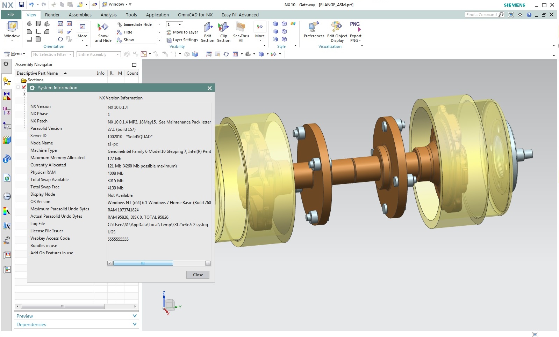Select Immediate Hide tool
Image resolution: width=559 pixels, height=337 pixels.
(135, 24)
